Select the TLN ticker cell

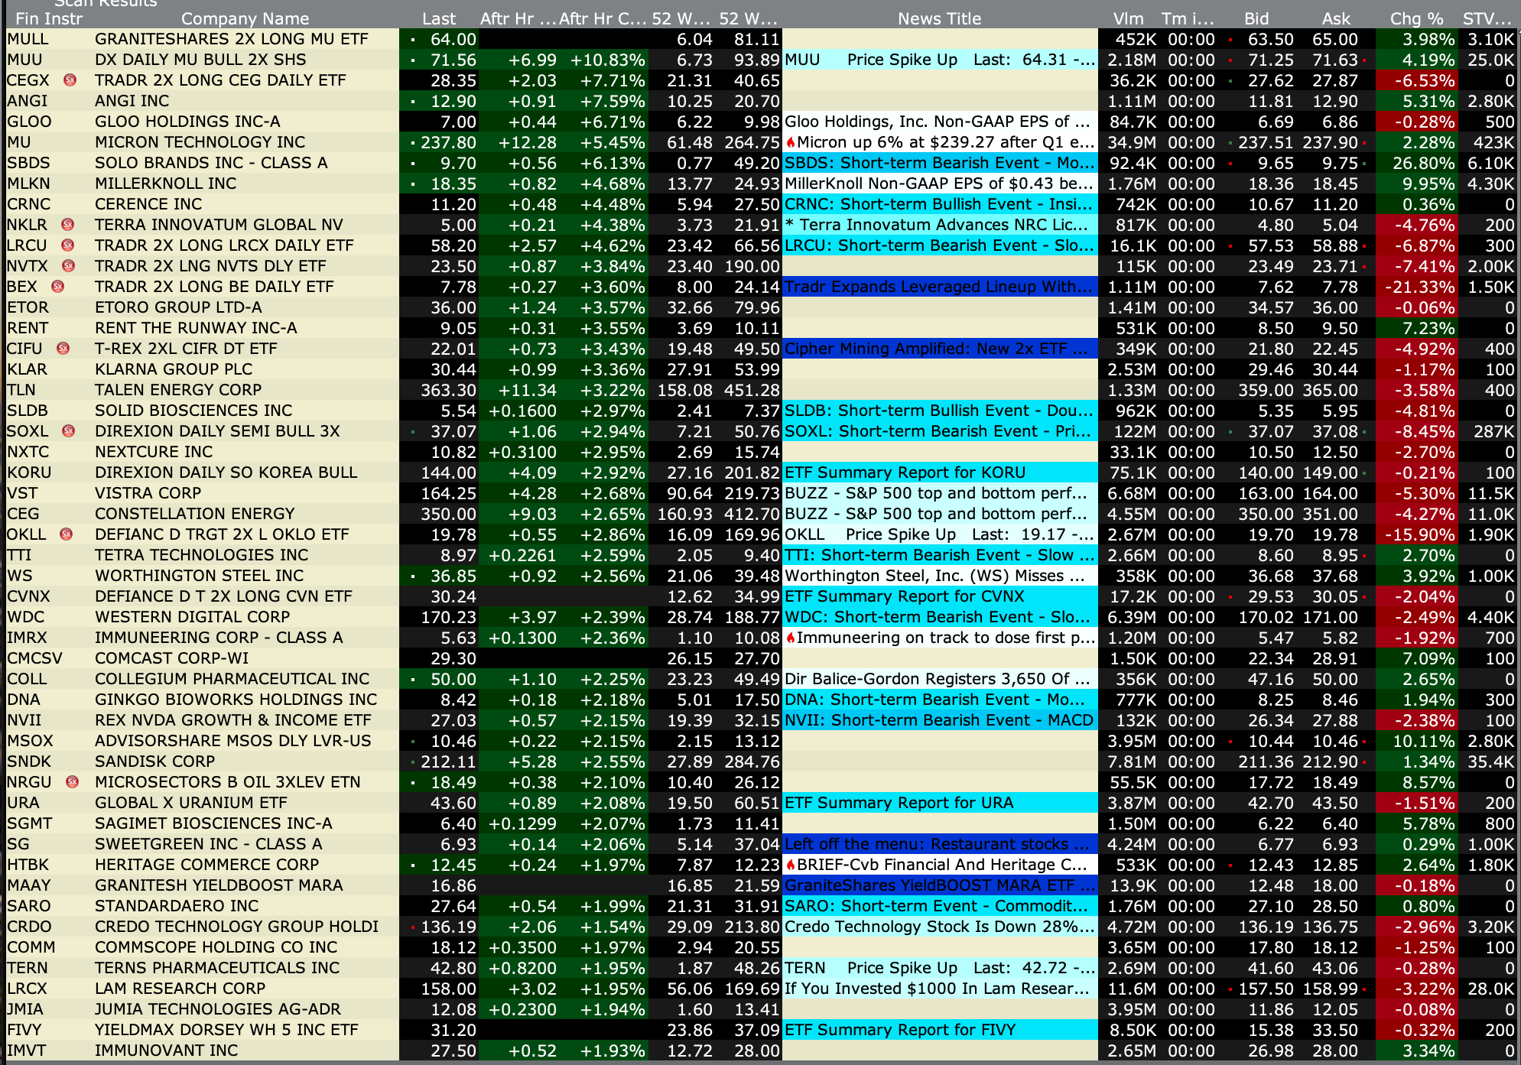click(x=21, y=390)
